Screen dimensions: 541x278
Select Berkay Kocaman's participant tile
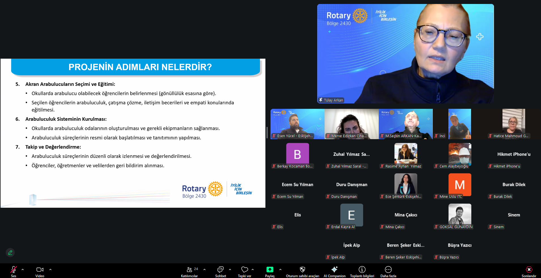click(297, 154)
